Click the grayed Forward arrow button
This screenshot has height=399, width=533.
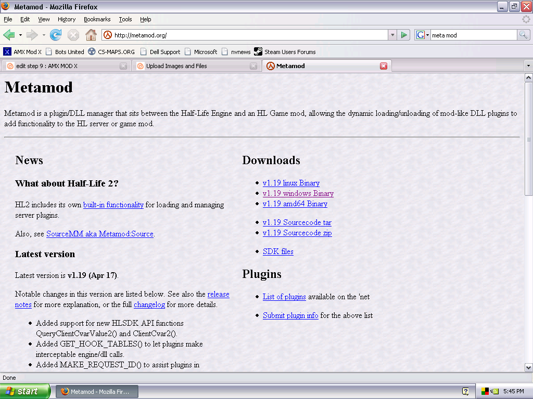pyautogui.click(x=32, y=35)
